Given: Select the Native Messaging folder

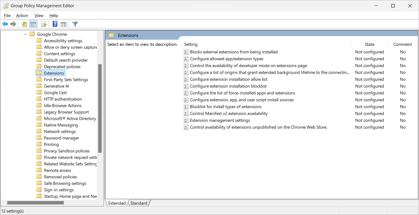Looking at the screenshot, I should click(57, 125).
